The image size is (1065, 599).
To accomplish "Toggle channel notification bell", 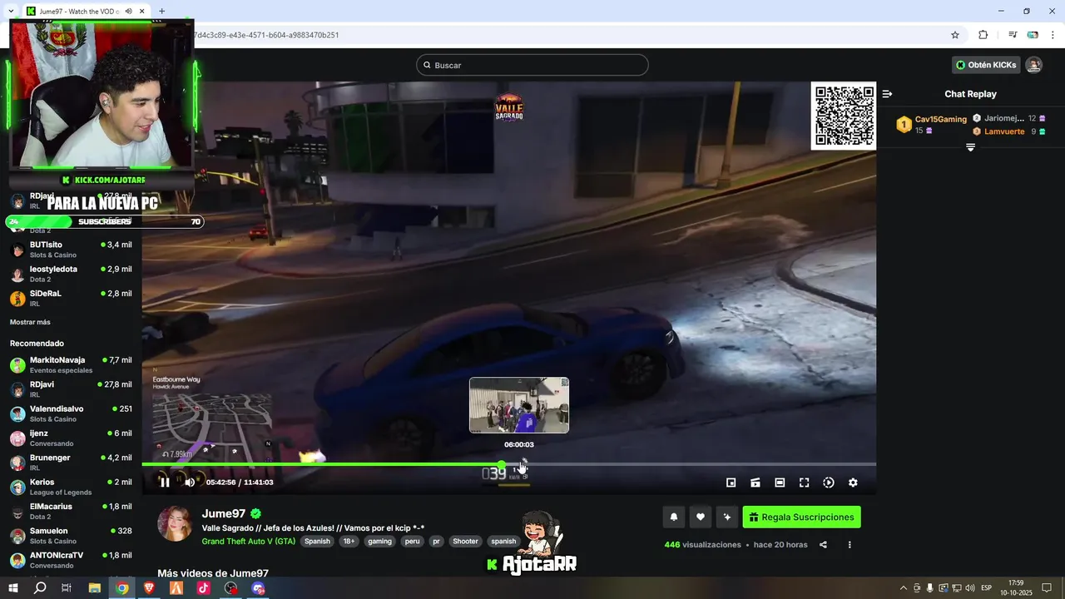I will (674, 517).
